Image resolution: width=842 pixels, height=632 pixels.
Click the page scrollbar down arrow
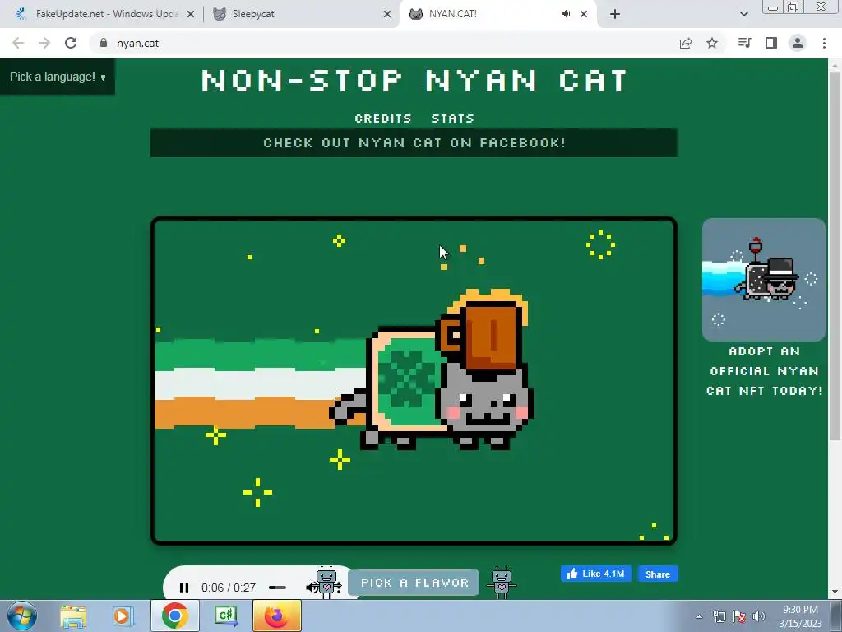(835, 592)
